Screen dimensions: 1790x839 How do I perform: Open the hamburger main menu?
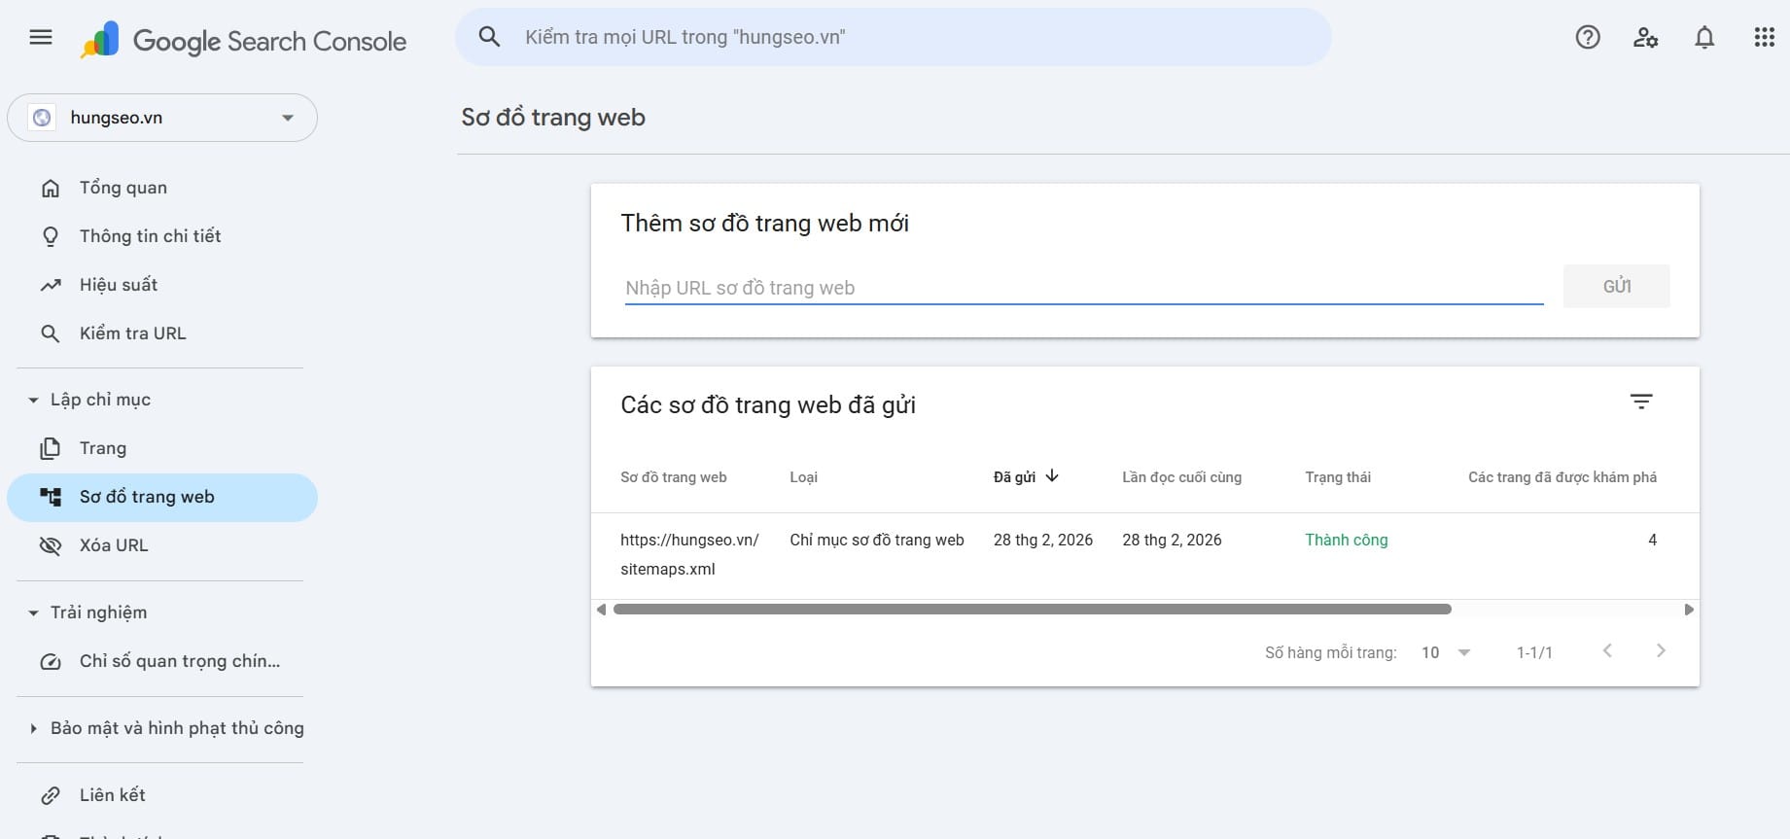(41, 38)
